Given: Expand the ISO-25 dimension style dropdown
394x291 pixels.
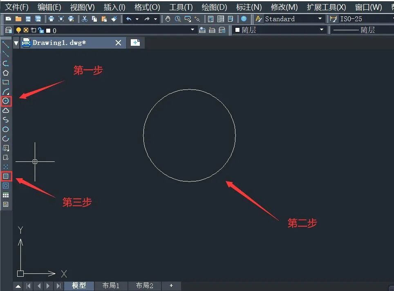Looking at the screenshot, I should click(x=392, y=18).
